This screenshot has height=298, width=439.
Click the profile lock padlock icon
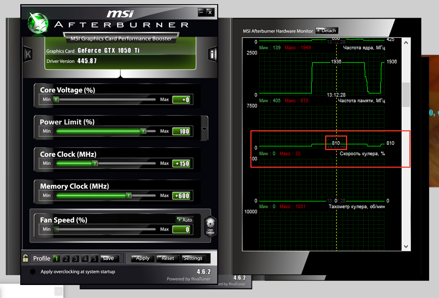coord(25,258)
